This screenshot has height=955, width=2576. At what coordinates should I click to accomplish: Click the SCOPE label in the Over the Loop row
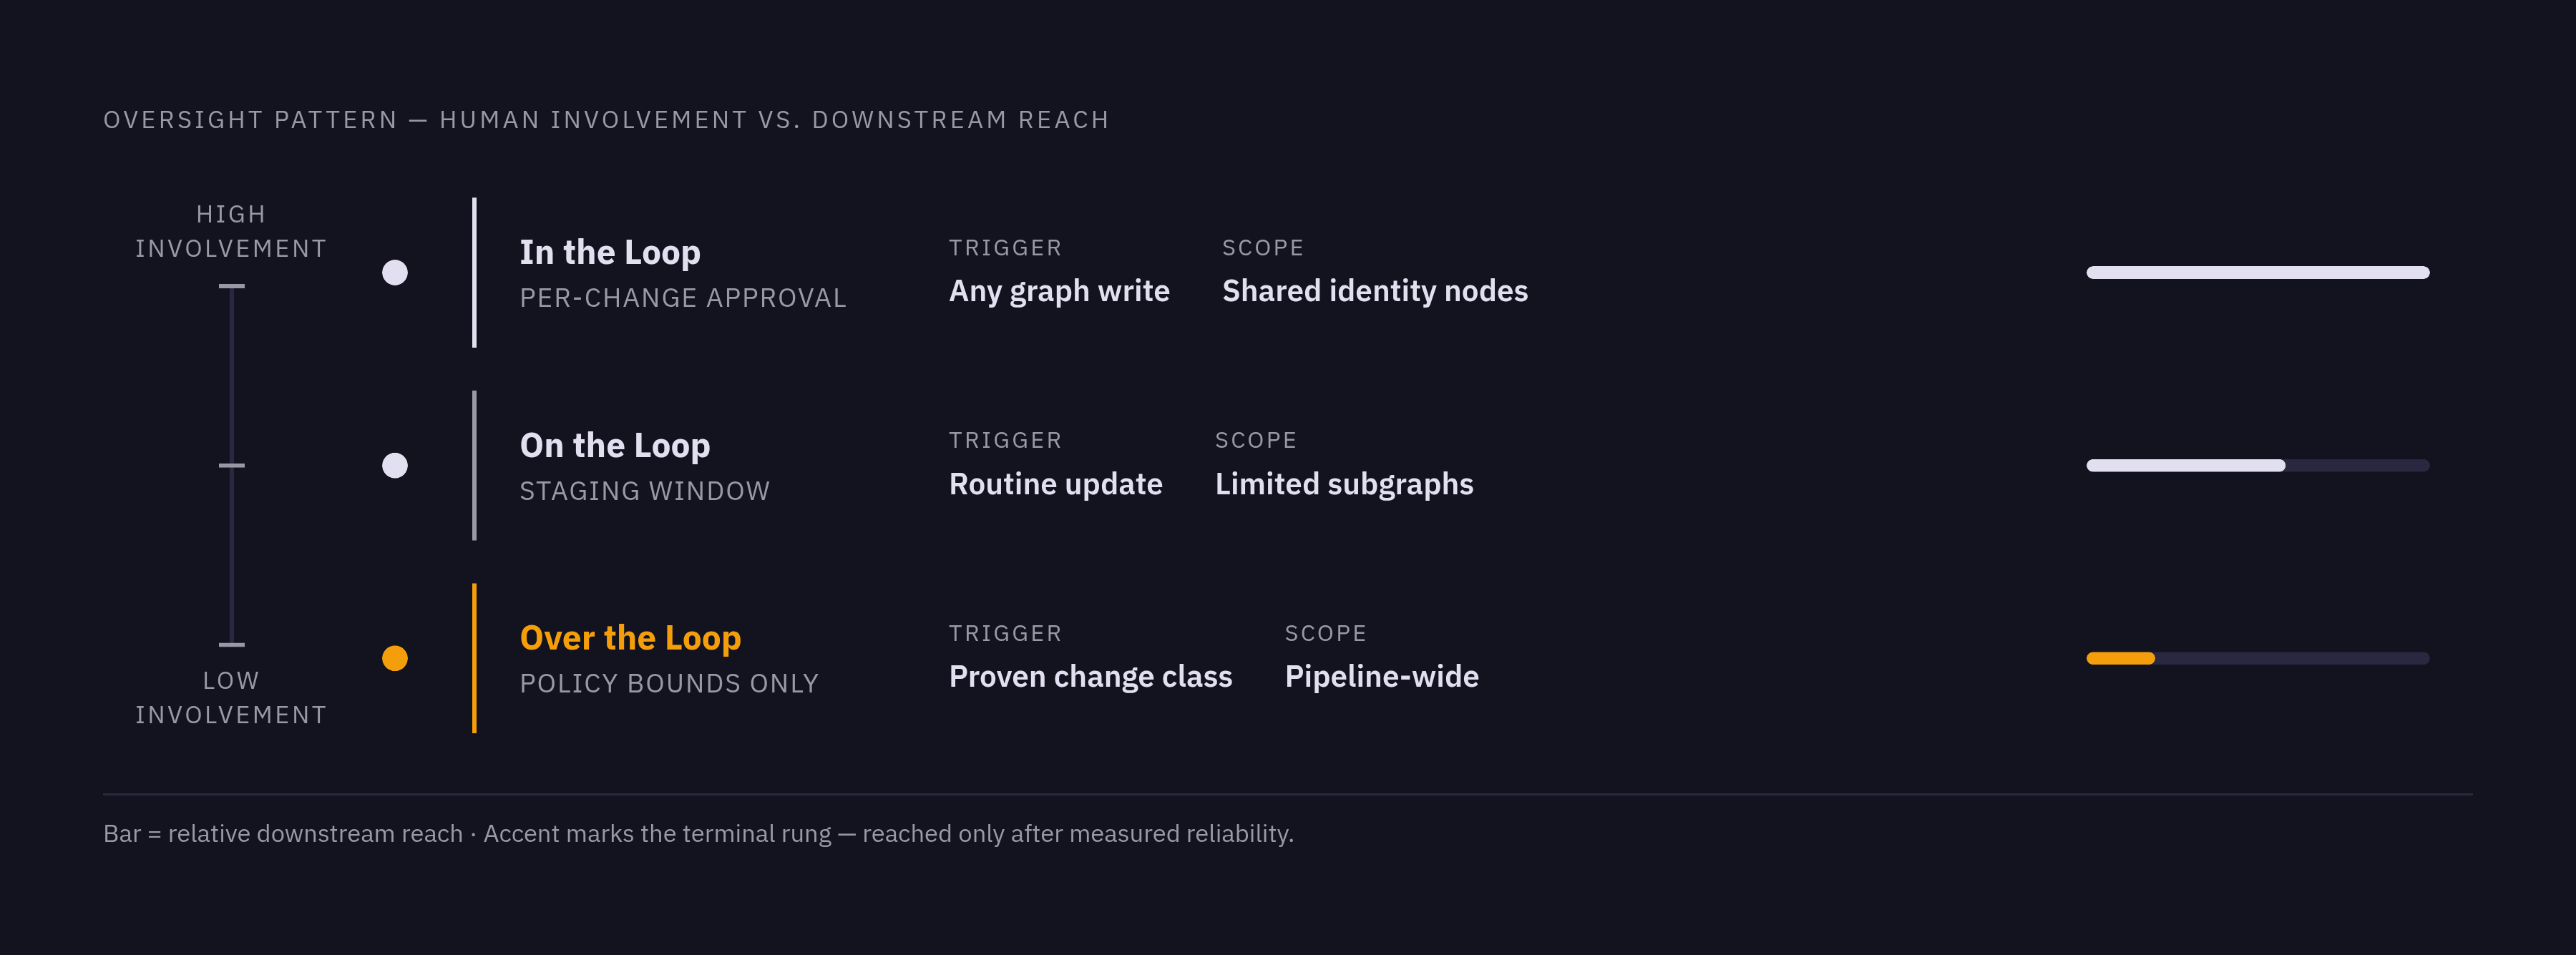1326,633
